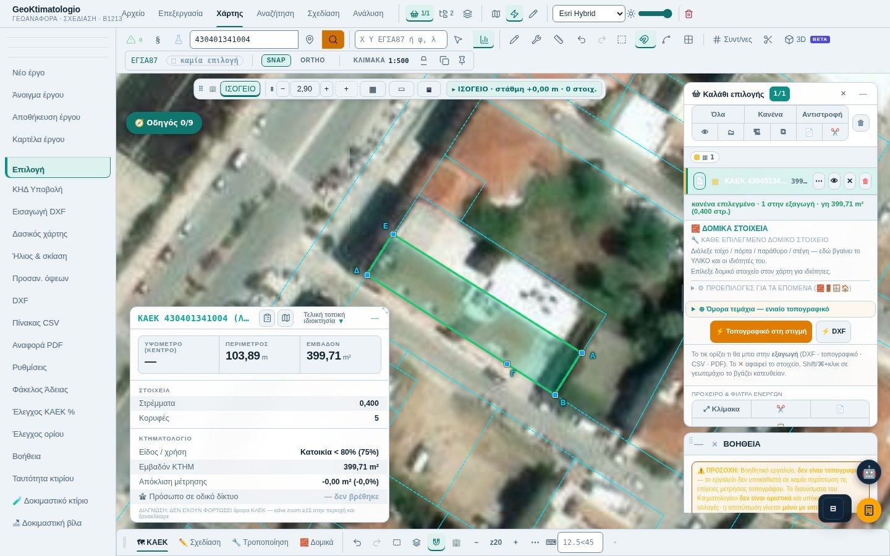
Task: Open the Τελική τοπική ιδιοκτησία dropdown
Action: point(324,318)
